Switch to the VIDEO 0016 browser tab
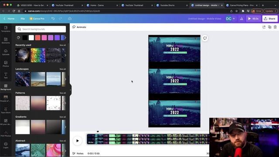Screen dimensions: 279x157 pos(32,5)
